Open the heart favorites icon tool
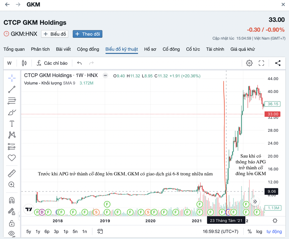 click(x=12, y=158)
